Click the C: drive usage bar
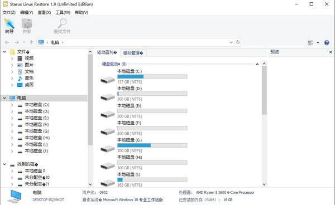335x205 pixels. (152, 76)
